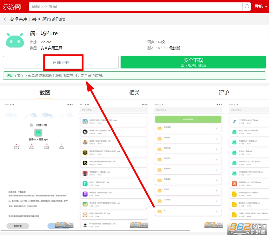Click the 简市场Pure green robot app icon
This screenshot has height=237, width=269.
click(15, 39)
